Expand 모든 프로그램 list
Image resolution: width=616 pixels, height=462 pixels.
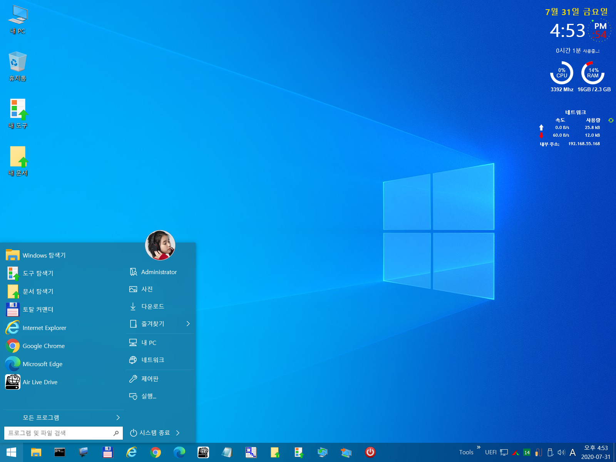point(64,418)
